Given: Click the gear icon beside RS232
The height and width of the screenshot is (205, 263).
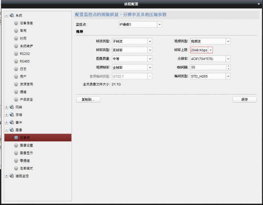Looking at the screenshot, I should click(16, 53).
